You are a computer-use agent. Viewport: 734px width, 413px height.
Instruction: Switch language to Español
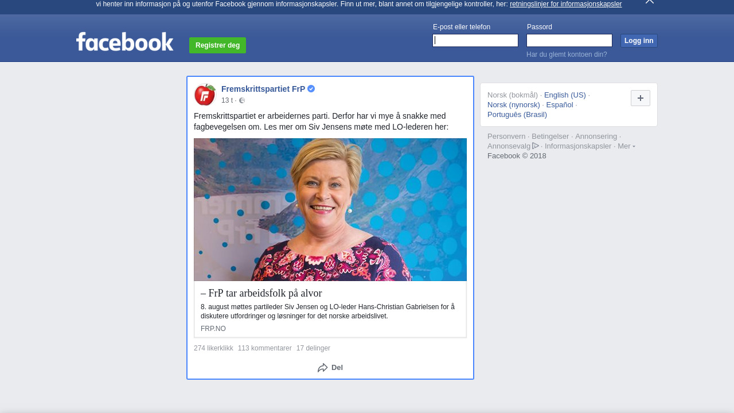tap(560, 105)
